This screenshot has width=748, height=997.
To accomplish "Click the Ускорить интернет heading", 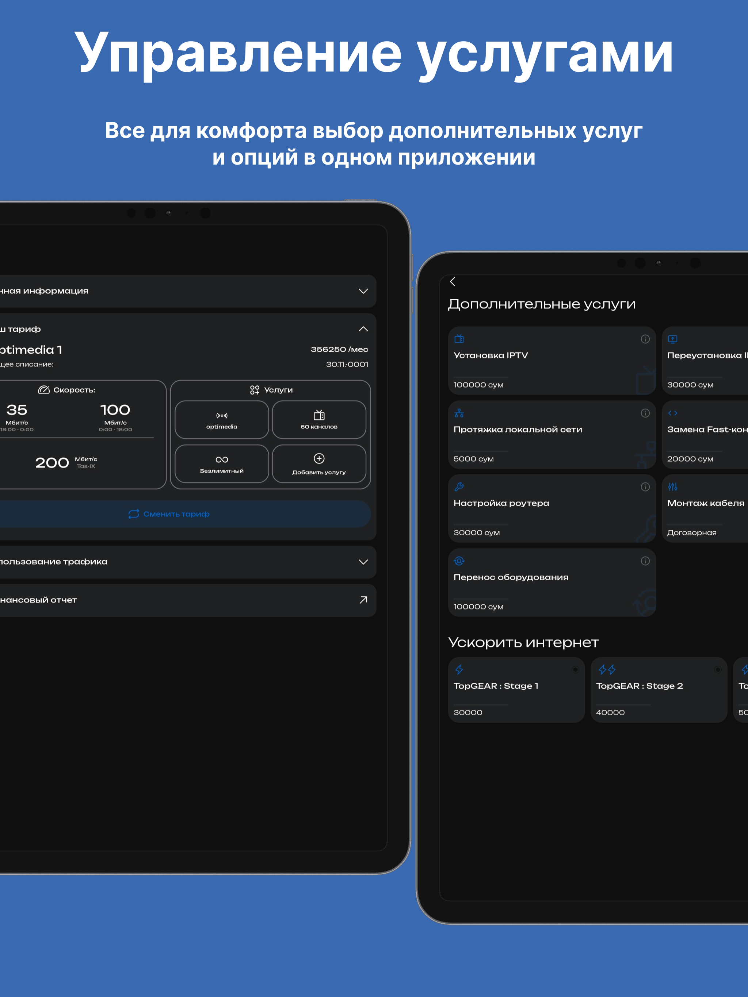I will tap(523, 642).
